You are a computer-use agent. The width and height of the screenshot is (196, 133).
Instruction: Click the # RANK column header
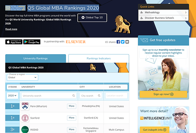pos(13,87)
